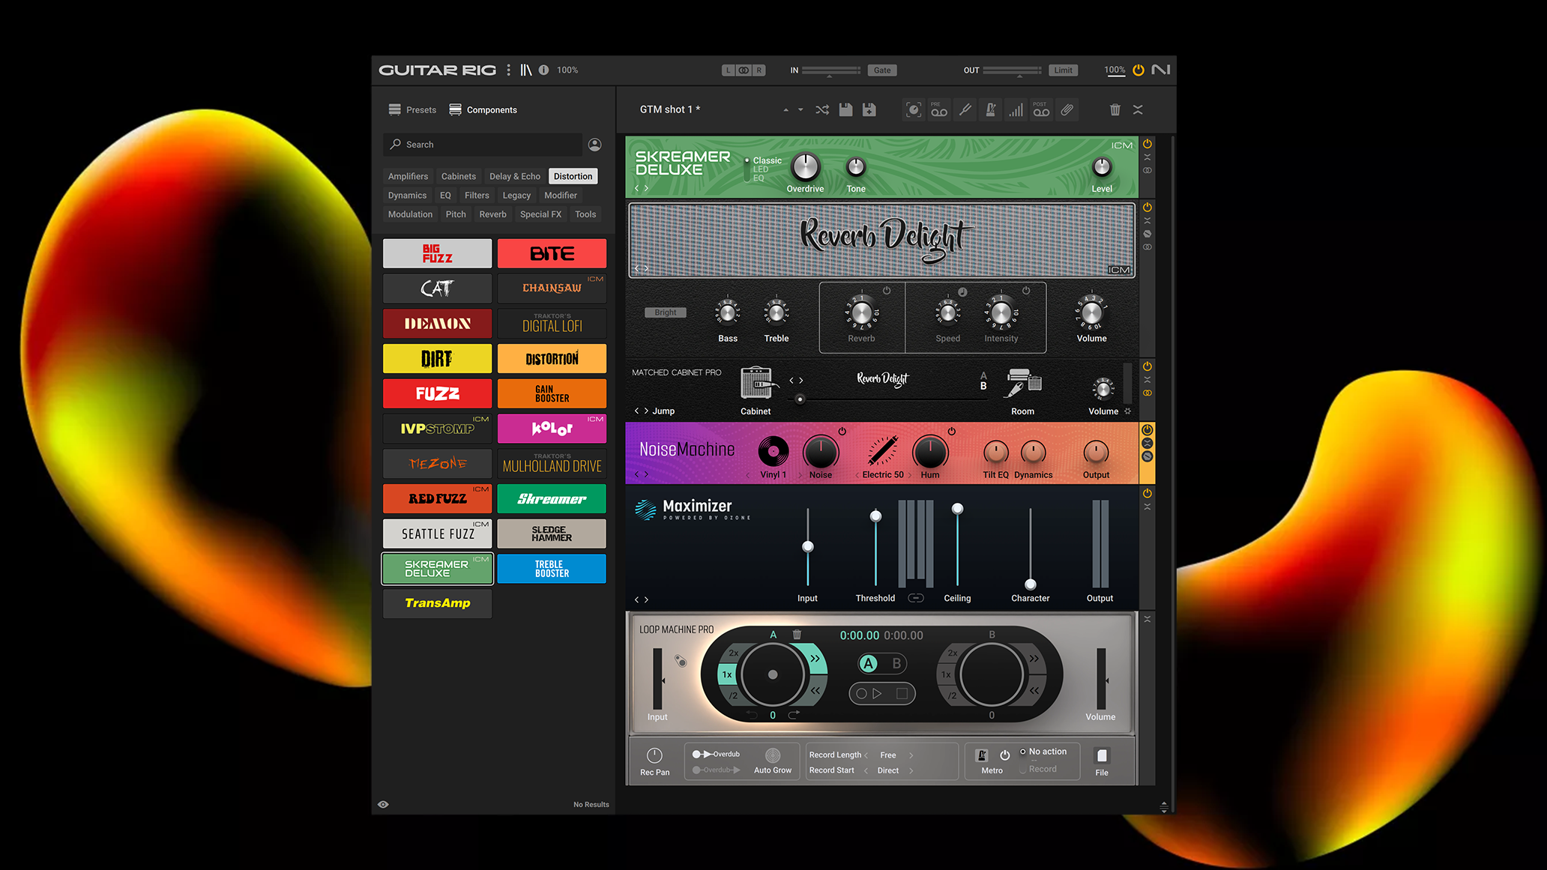Click the Electric 50 hum icon
This screenshot has width=1547, height=870.
click(x=883, y=451)
